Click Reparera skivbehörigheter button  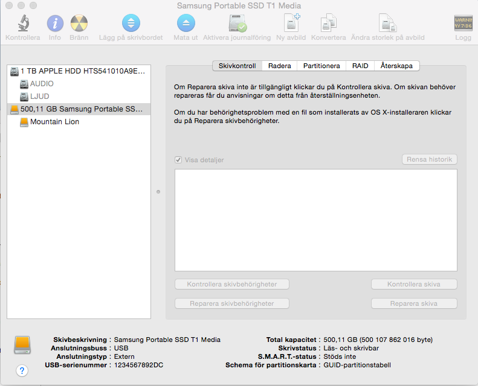click(x=232, y=303)
